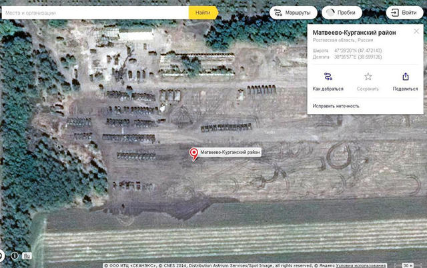Close the Матвеево-Курганский район info card
The width and height of the screenshot is (427, 268).
point(416,31)
